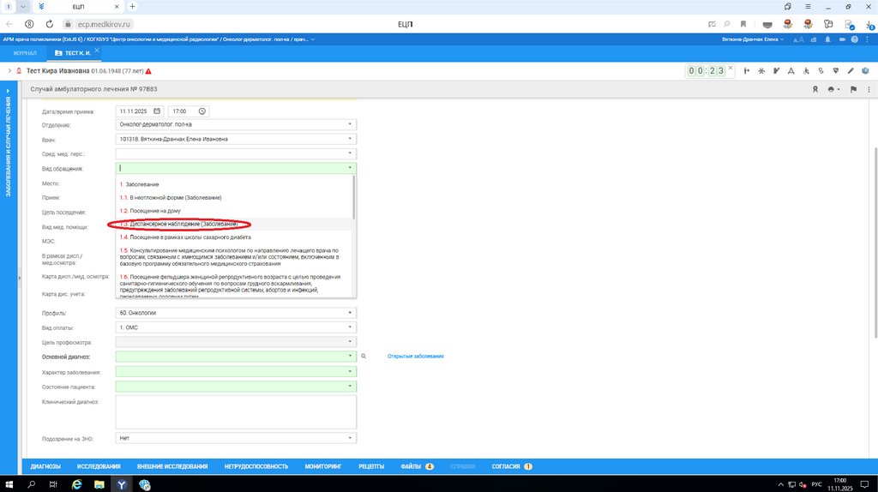
Task: Choose 1.5. Консультирование медицинским психологом option
Action: tap(235, 257)
